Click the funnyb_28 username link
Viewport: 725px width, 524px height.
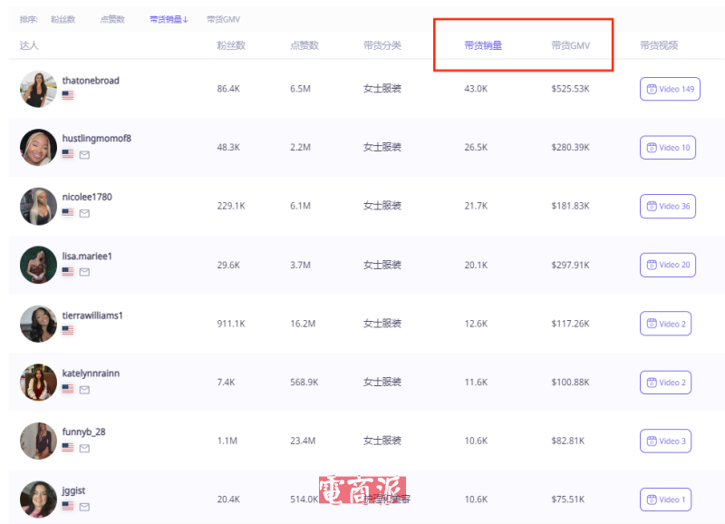[x=83, y=432]
